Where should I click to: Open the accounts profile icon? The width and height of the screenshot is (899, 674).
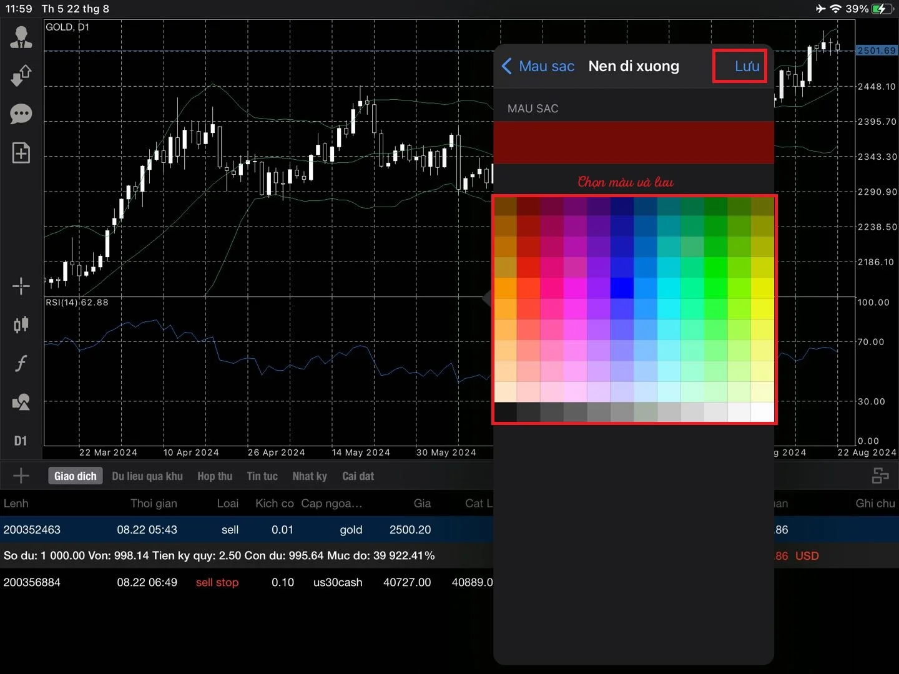(21, 37)
